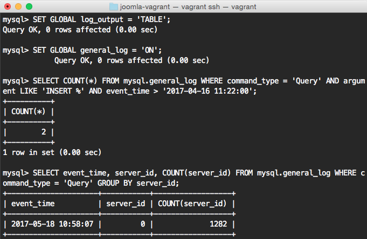Click the timestamp 2017-05-18 10:58:07 cell

pyautogui.click(x=51, y=224)
